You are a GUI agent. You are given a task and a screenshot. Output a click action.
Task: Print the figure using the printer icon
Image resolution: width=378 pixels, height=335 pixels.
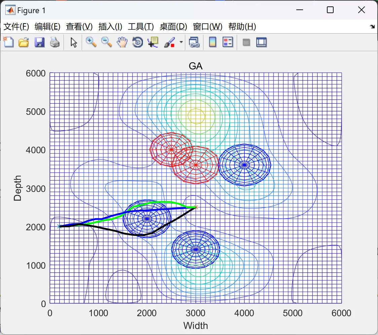pyautogui.click(x=55, y=42)
